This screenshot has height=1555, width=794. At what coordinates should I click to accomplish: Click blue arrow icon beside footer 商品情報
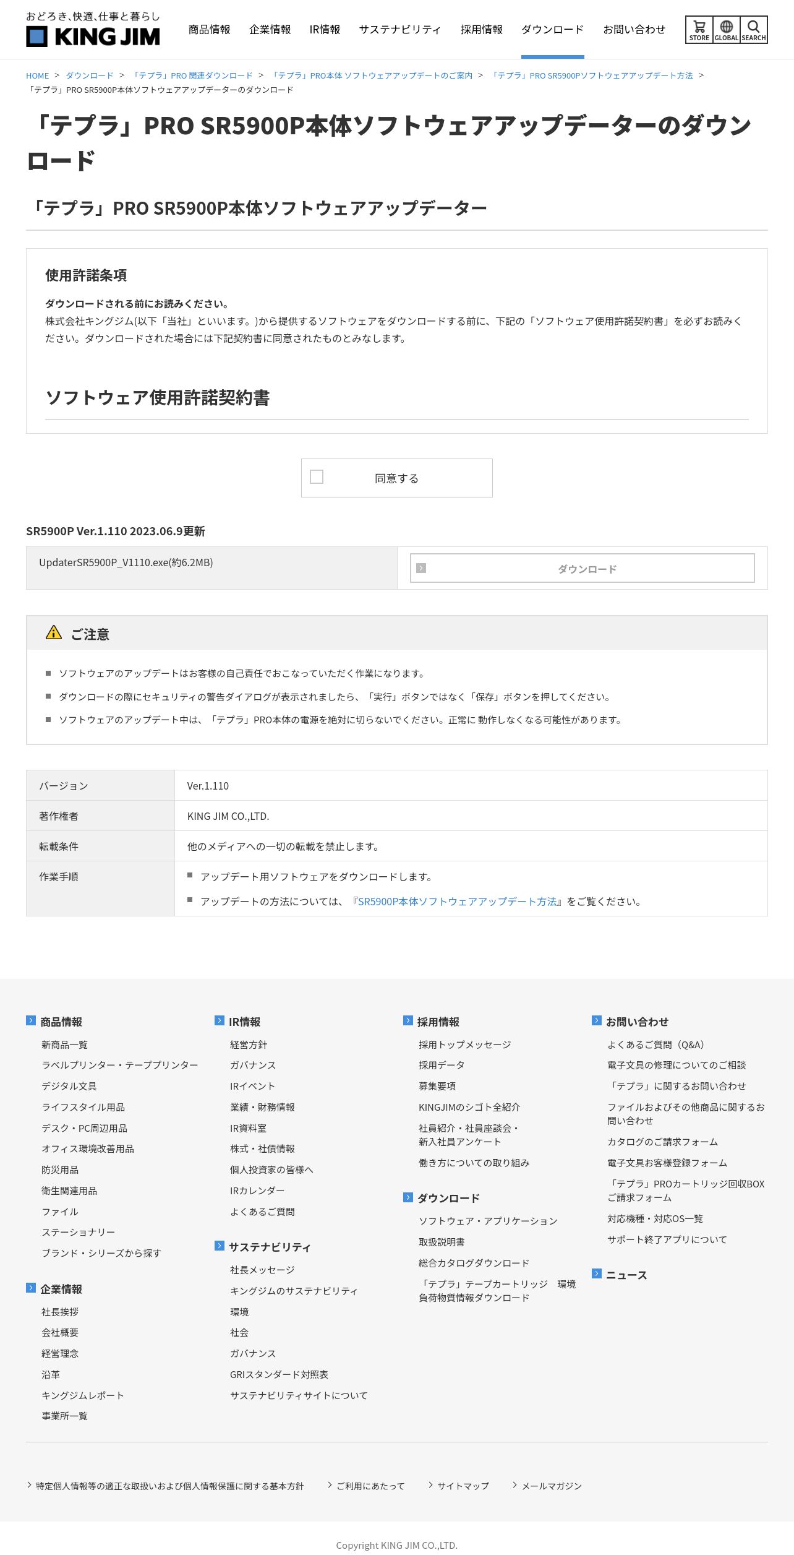31,1020
